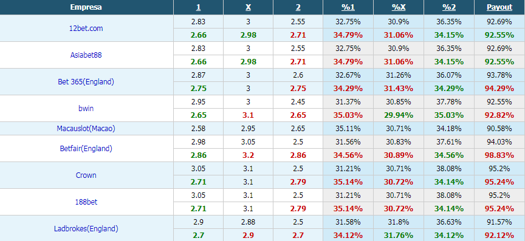Select Betfair's 98.83% payout cell

[499, 155]
